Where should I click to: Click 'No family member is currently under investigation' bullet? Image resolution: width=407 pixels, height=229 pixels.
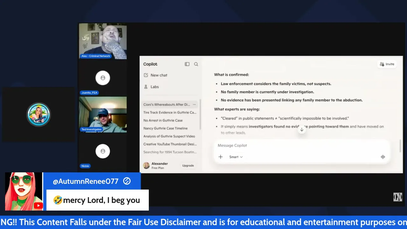(x=267, y=92)
